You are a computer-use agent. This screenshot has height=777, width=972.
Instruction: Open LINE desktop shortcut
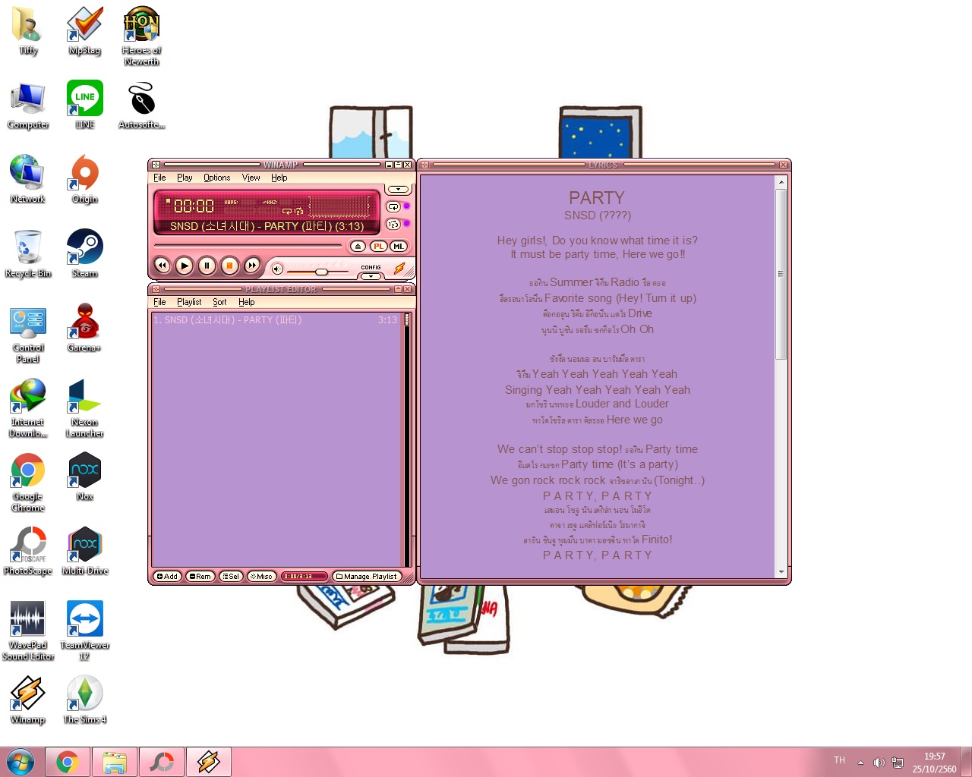[x=85, y=105]
